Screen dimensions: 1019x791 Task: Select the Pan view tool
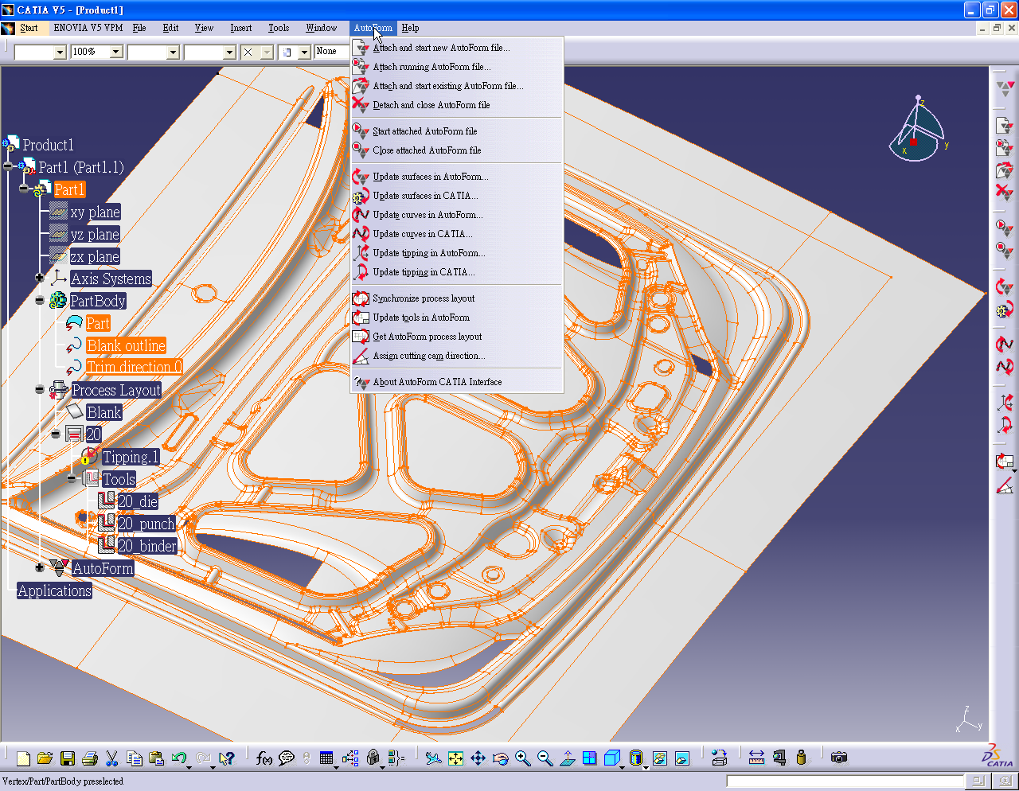(478, 758)
